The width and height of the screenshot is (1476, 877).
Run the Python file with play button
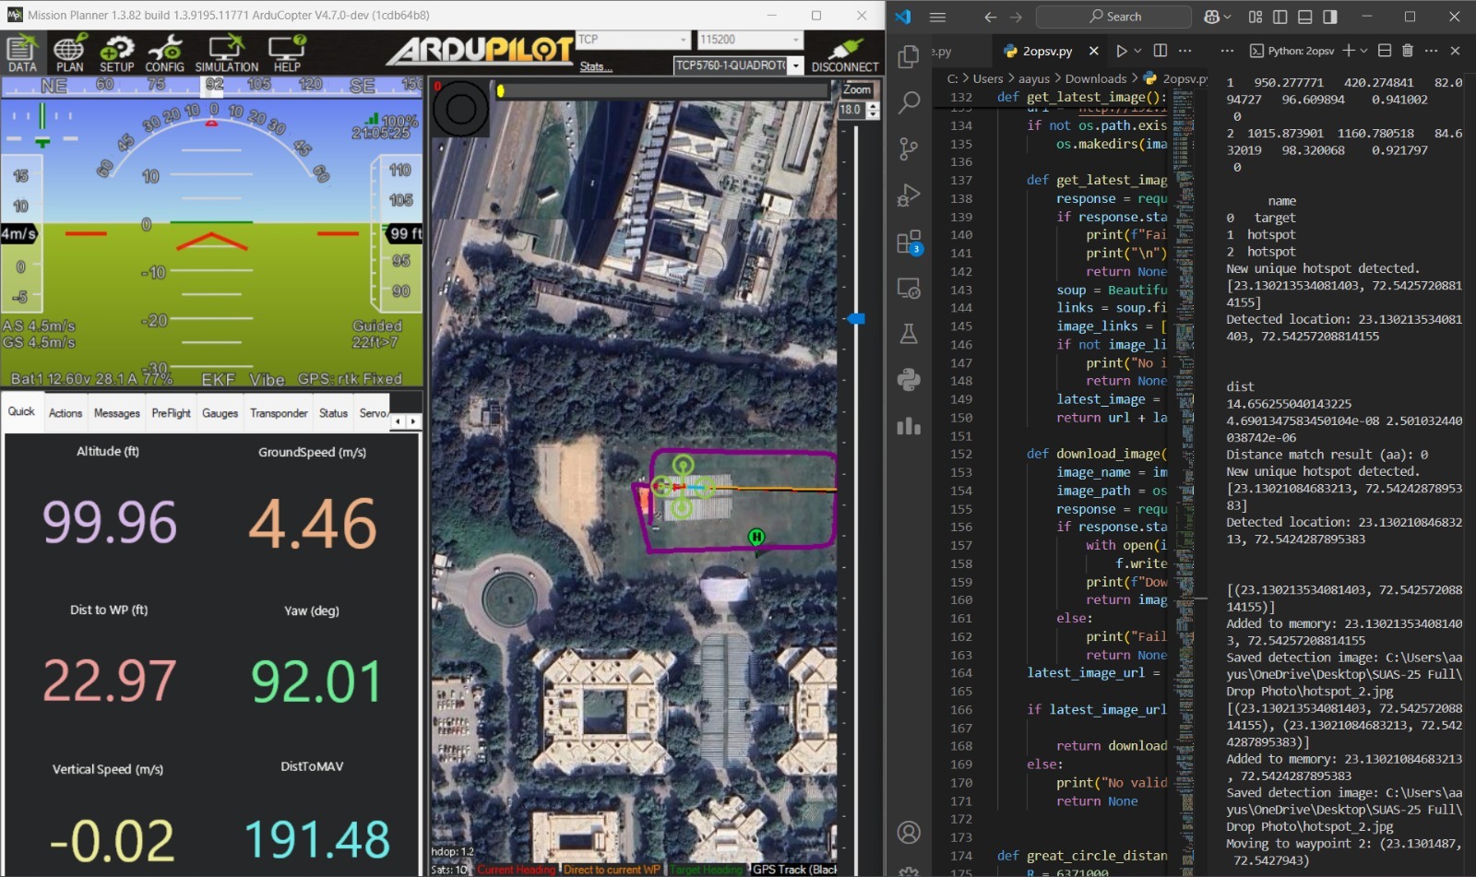click(x=1121, y=51)
